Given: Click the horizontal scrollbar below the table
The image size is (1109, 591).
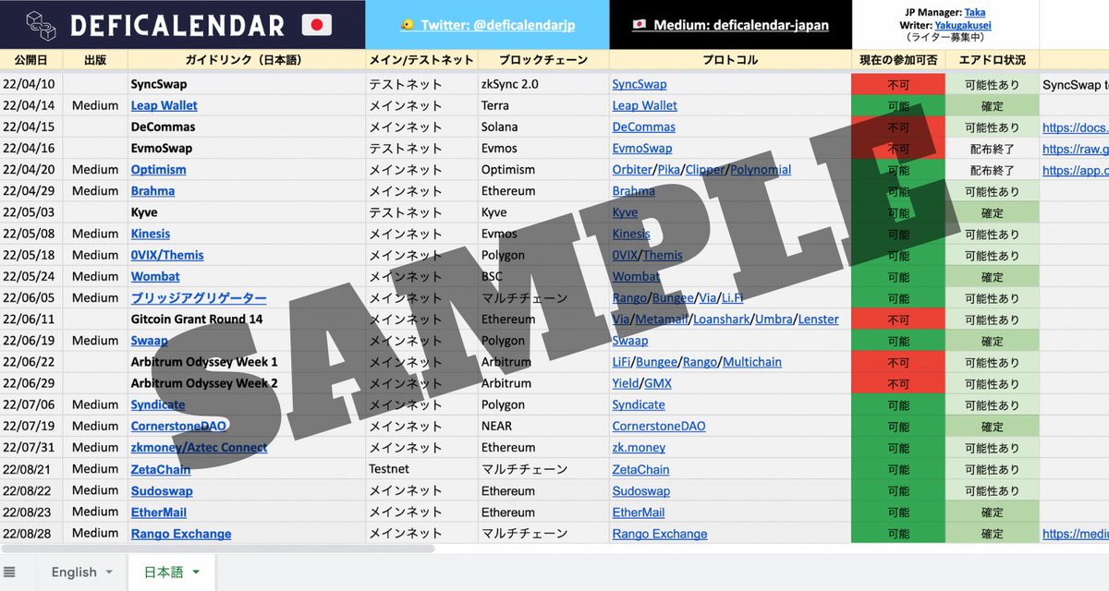Looking at the screenshot, I should (x=217, y=549).
